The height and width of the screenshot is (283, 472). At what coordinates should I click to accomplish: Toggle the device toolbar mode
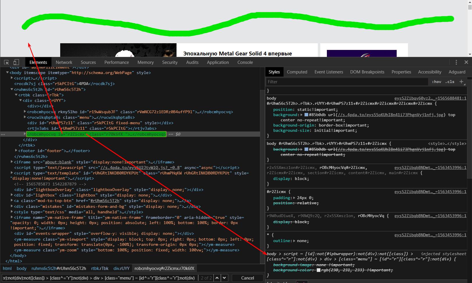coord(16,62)
